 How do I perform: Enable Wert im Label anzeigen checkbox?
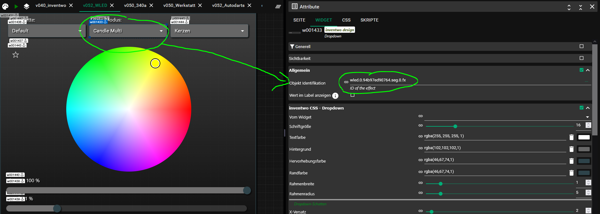click(352, 95)
